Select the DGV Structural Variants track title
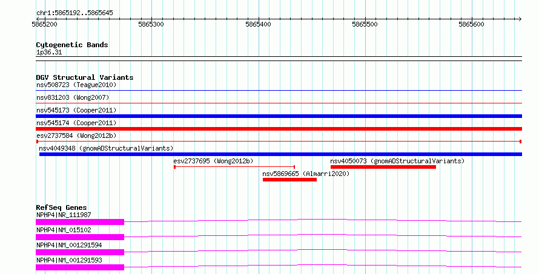Image resolution: width=539 pixels, height=274 pixels. [85, 77]
